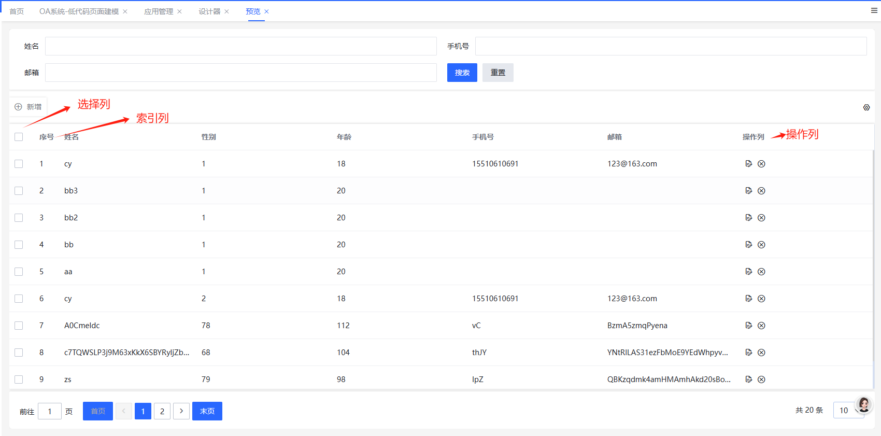
Task: Focus the 手机号 input field
Action: [x=671, y=46]
